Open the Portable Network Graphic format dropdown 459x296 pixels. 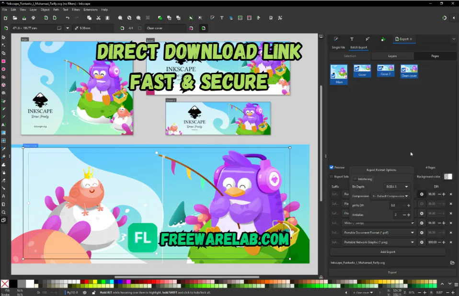[379, 242]
